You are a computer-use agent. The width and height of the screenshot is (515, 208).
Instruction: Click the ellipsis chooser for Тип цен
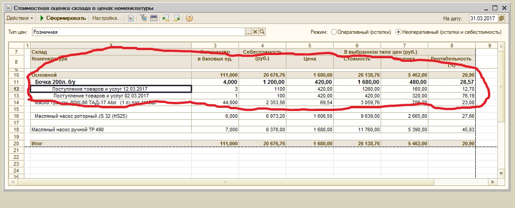point(248,32)
